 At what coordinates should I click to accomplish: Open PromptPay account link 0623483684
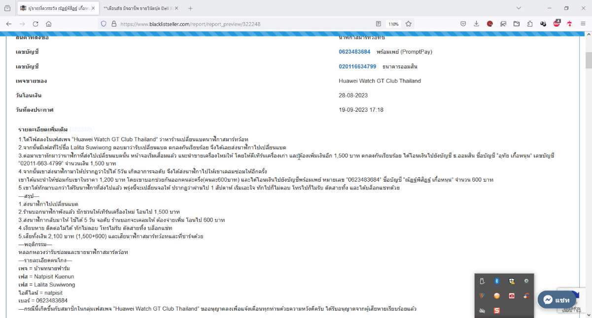(354, 52)
